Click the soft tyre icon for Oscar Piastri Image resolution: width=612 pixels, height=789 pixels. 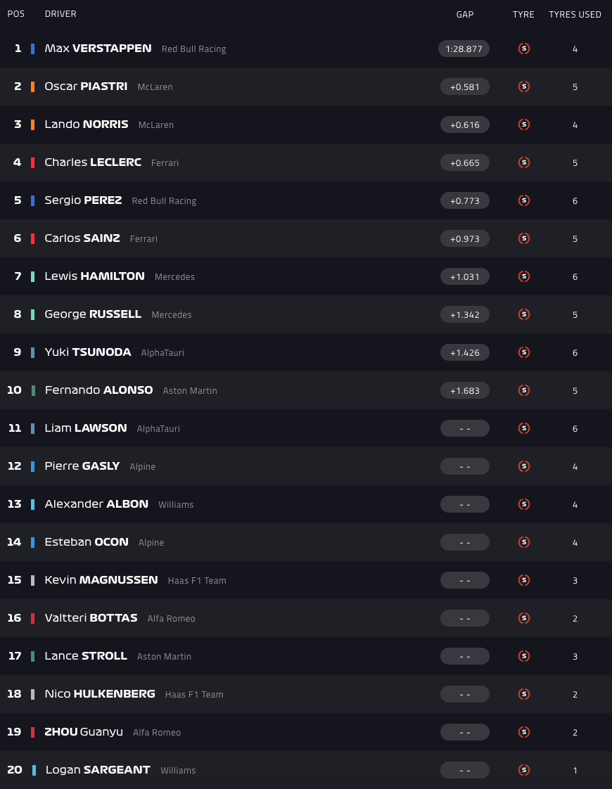tap(523, 86)
